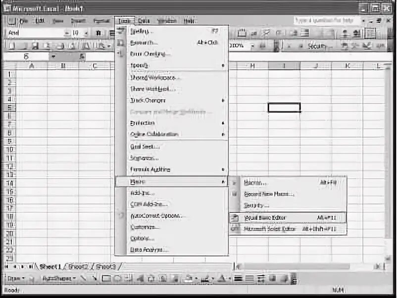Choose Security... from the Macro submenu
This screenshot has height=298, width=397.
288,205
